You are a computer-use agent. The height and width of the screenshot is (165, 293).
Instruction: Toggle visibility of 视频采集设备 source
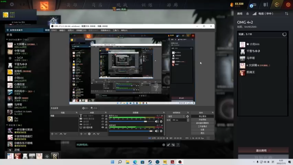coord(103,118)
